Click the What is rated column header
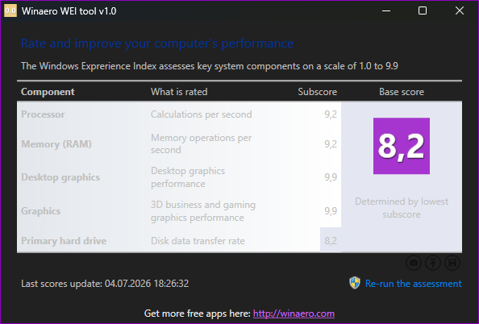Viewport: 479px width, 324px height. point(179,92)
